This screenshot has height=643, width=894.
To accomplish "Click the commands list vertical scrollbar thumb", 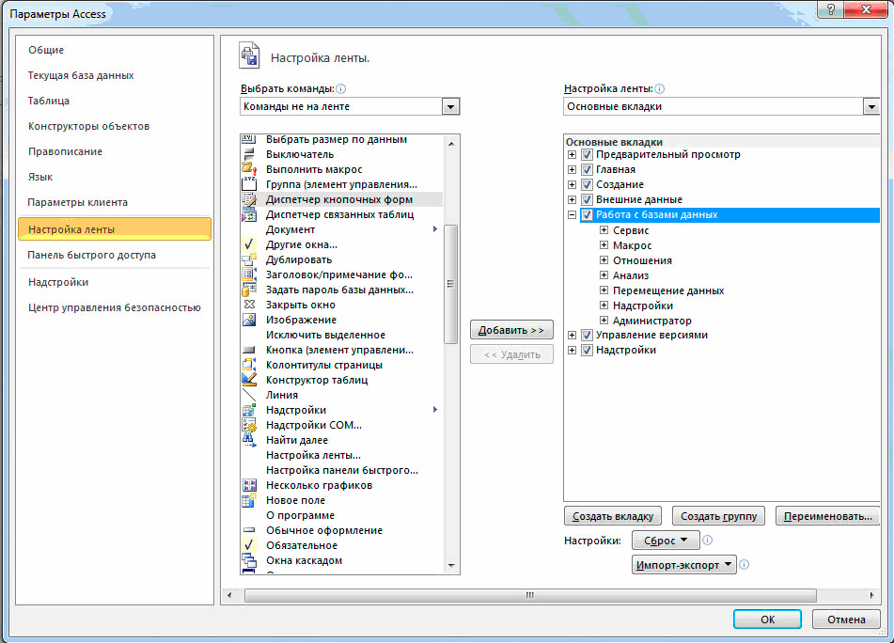I will [450, 284].
